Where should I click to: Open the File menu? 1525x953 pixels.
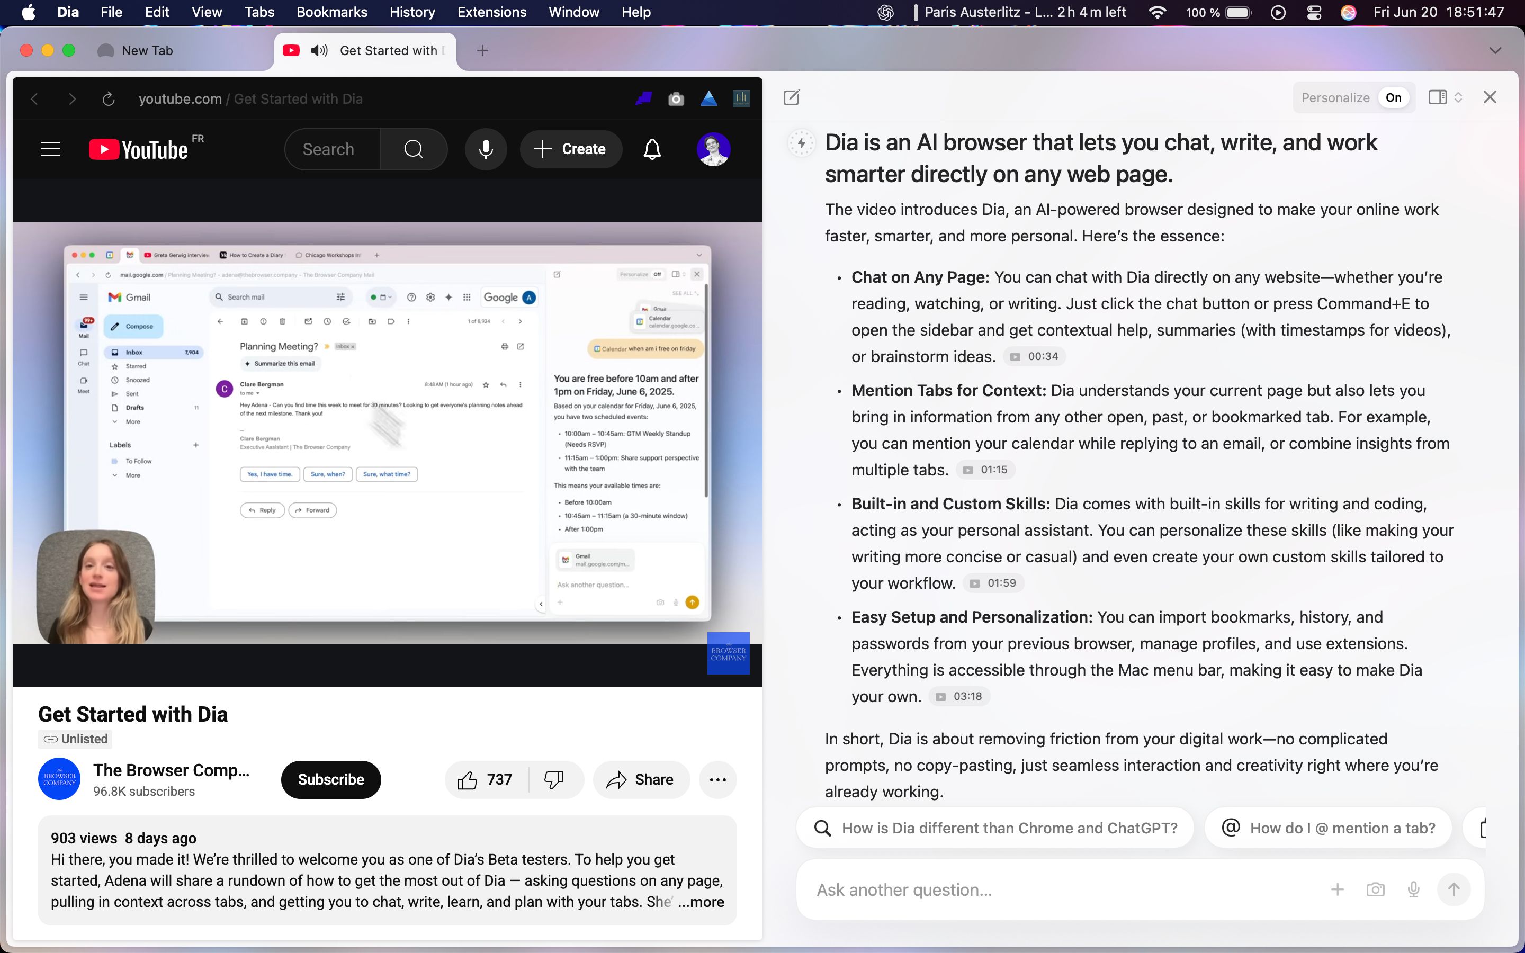pyautogui.click(x=112, y=12)
